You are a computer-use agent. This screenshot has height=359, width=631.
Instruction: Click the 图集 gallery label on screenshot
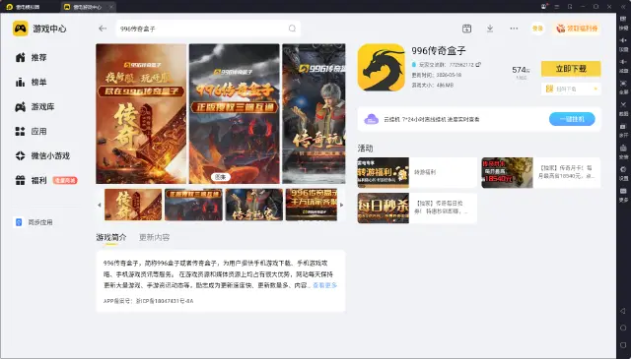pos(220,177)
